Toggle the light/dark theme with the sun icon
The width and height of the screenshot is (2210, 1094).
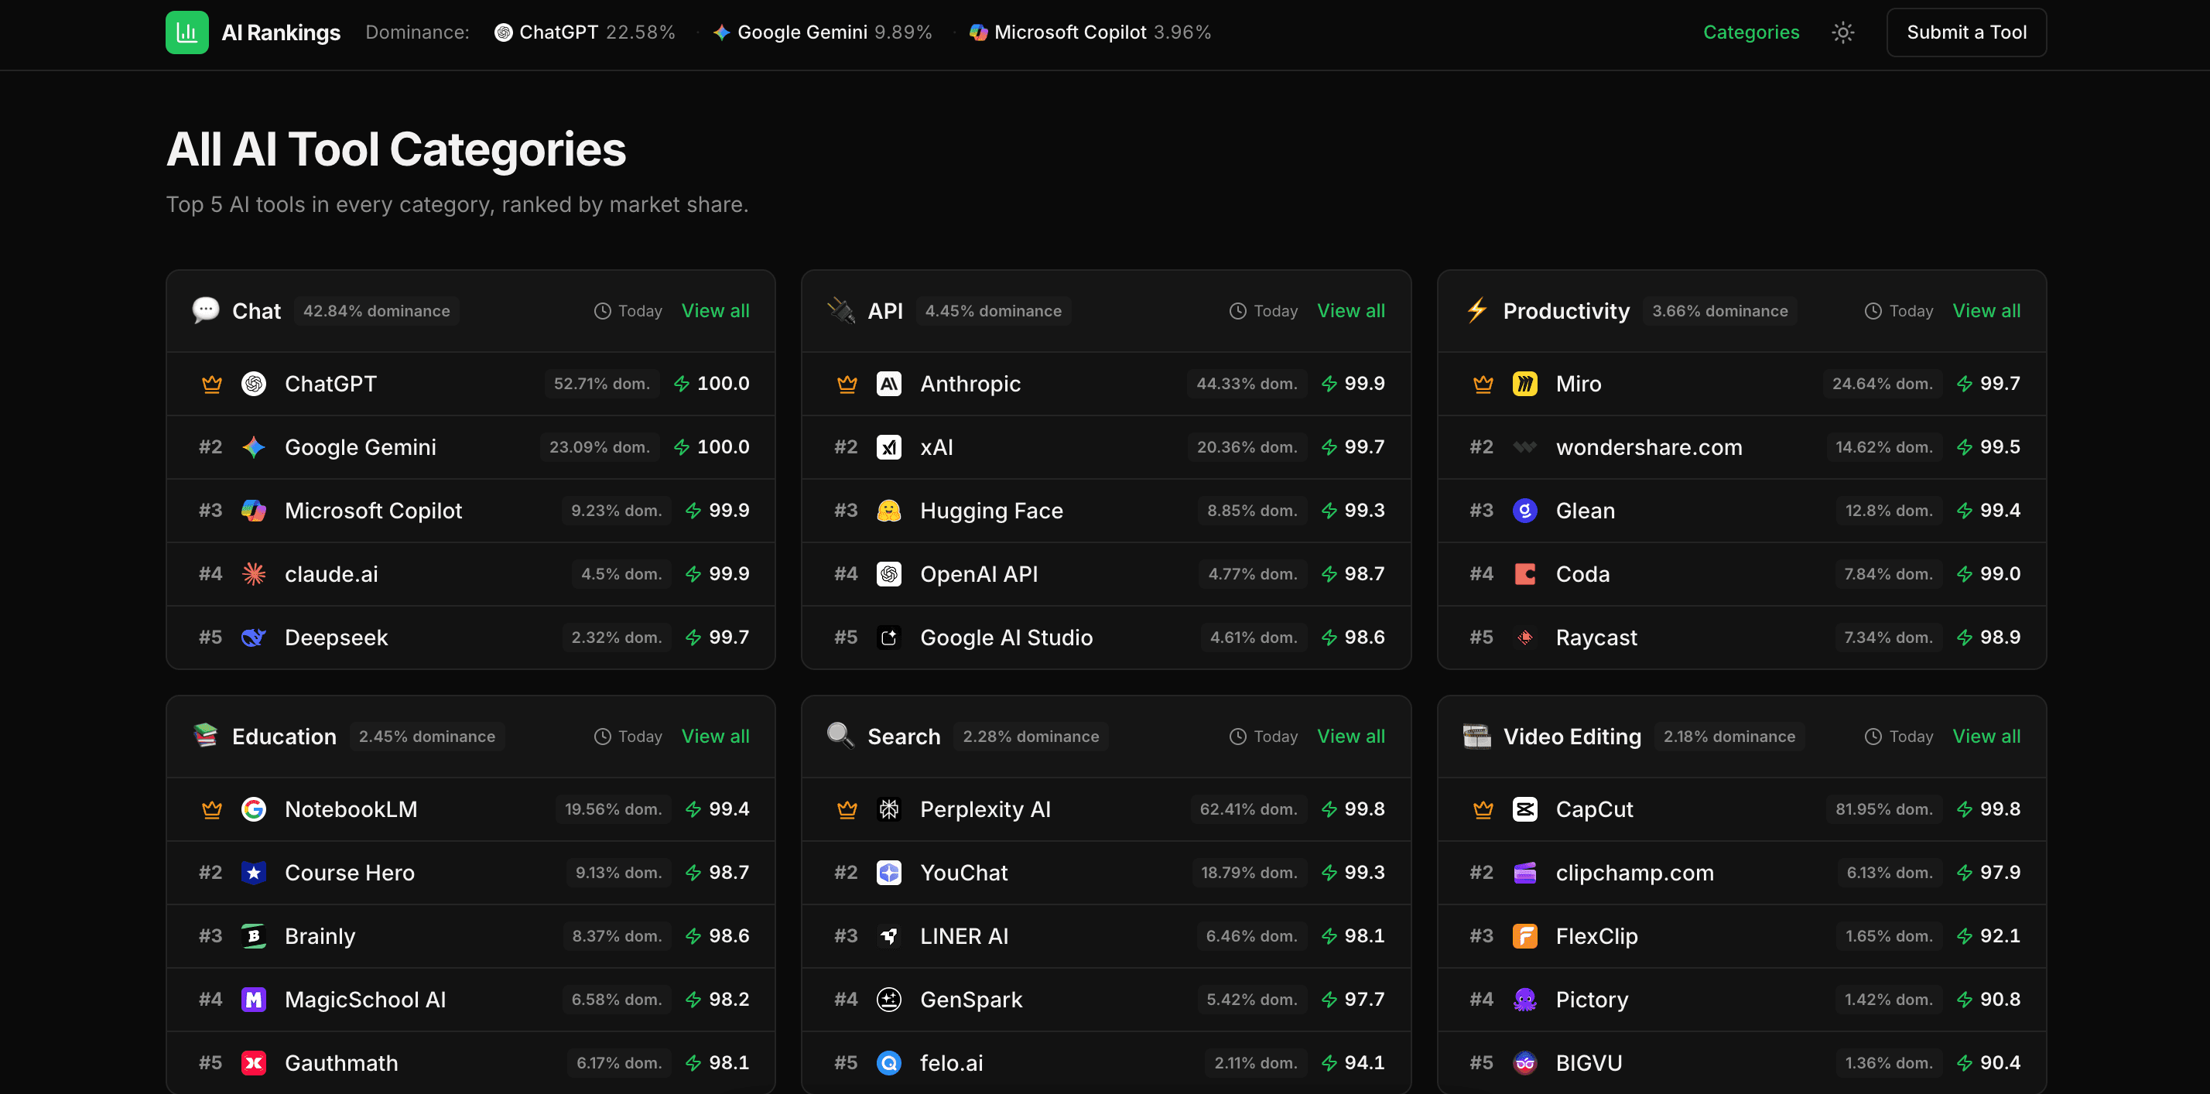(1842, 32)
